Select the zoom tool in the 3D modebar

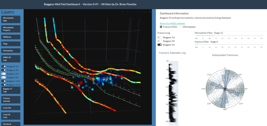127,12
